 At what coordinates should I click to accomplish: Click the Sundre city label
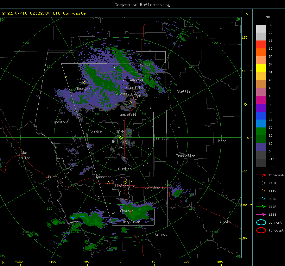pos(96,131)
